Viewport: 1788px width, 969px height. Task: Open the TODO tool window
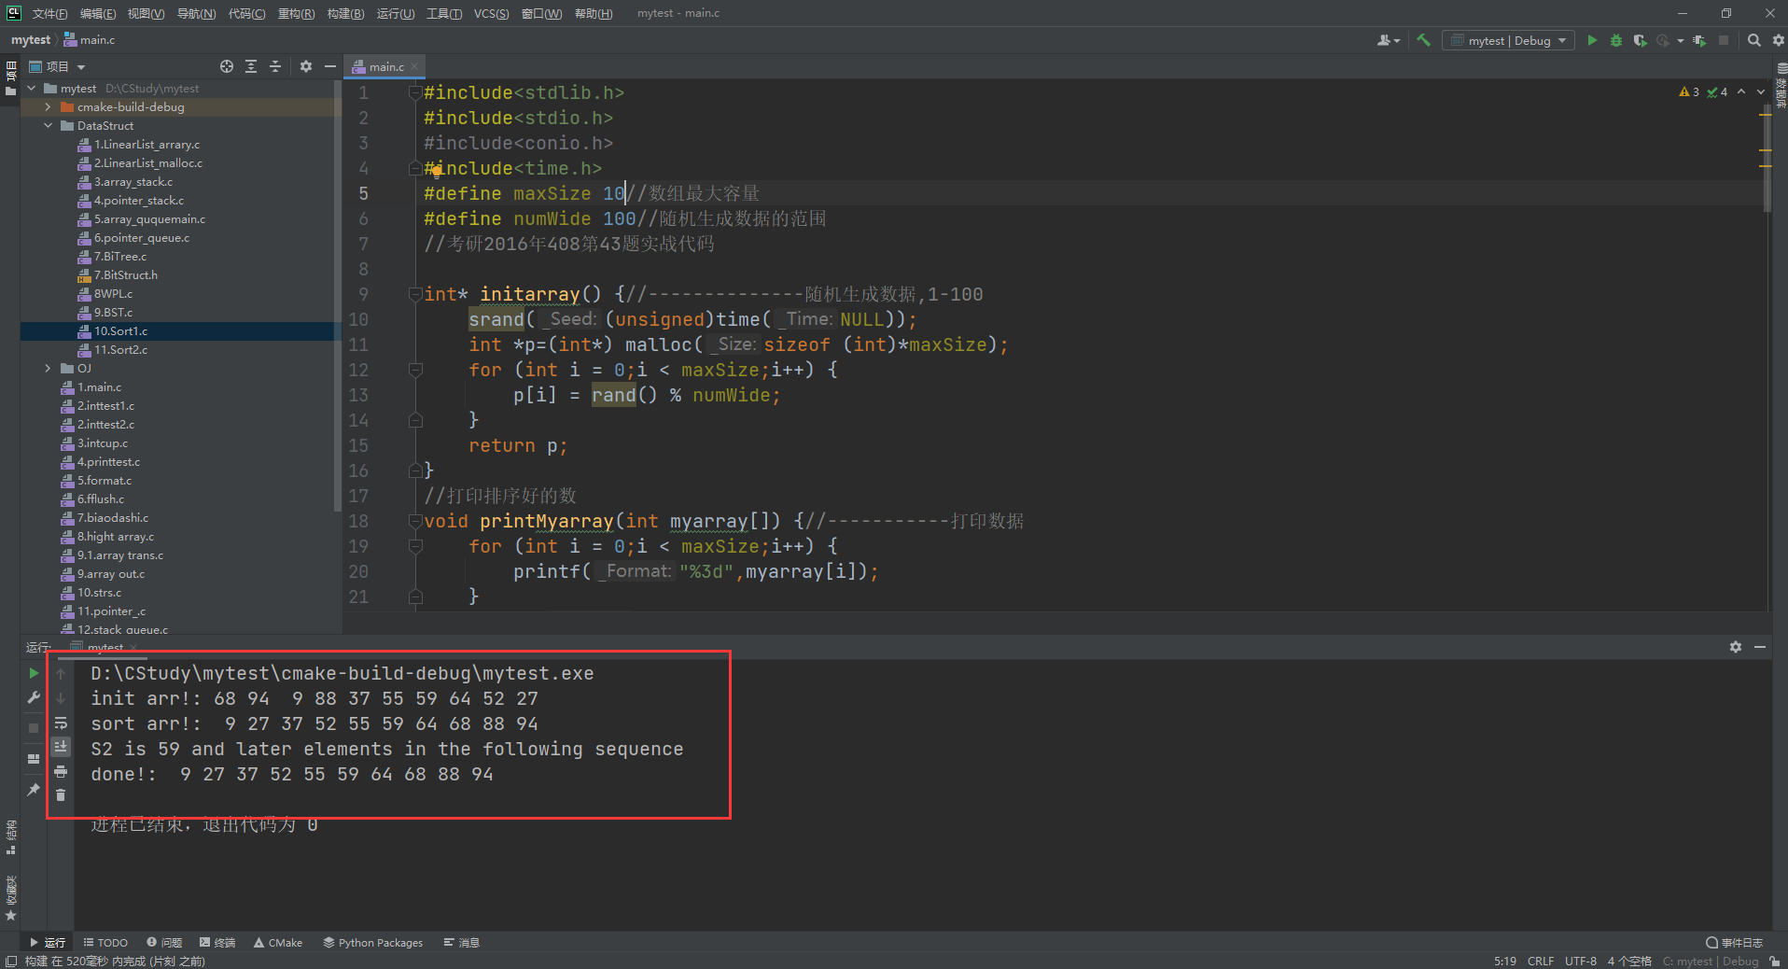pos(105,942)
